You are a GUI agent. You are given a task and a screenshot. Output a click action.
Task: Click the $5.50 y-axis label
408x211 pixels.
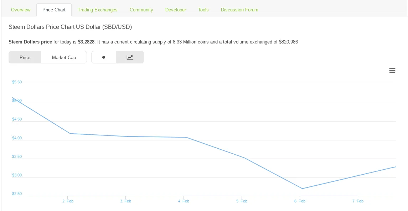click(x=17, y=82)
